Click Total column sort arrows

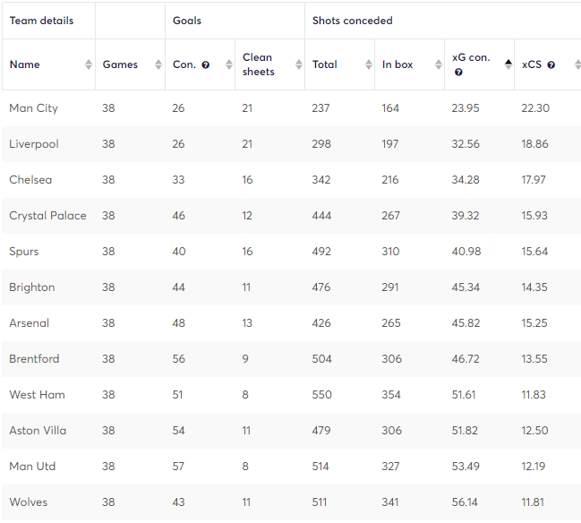368,64
